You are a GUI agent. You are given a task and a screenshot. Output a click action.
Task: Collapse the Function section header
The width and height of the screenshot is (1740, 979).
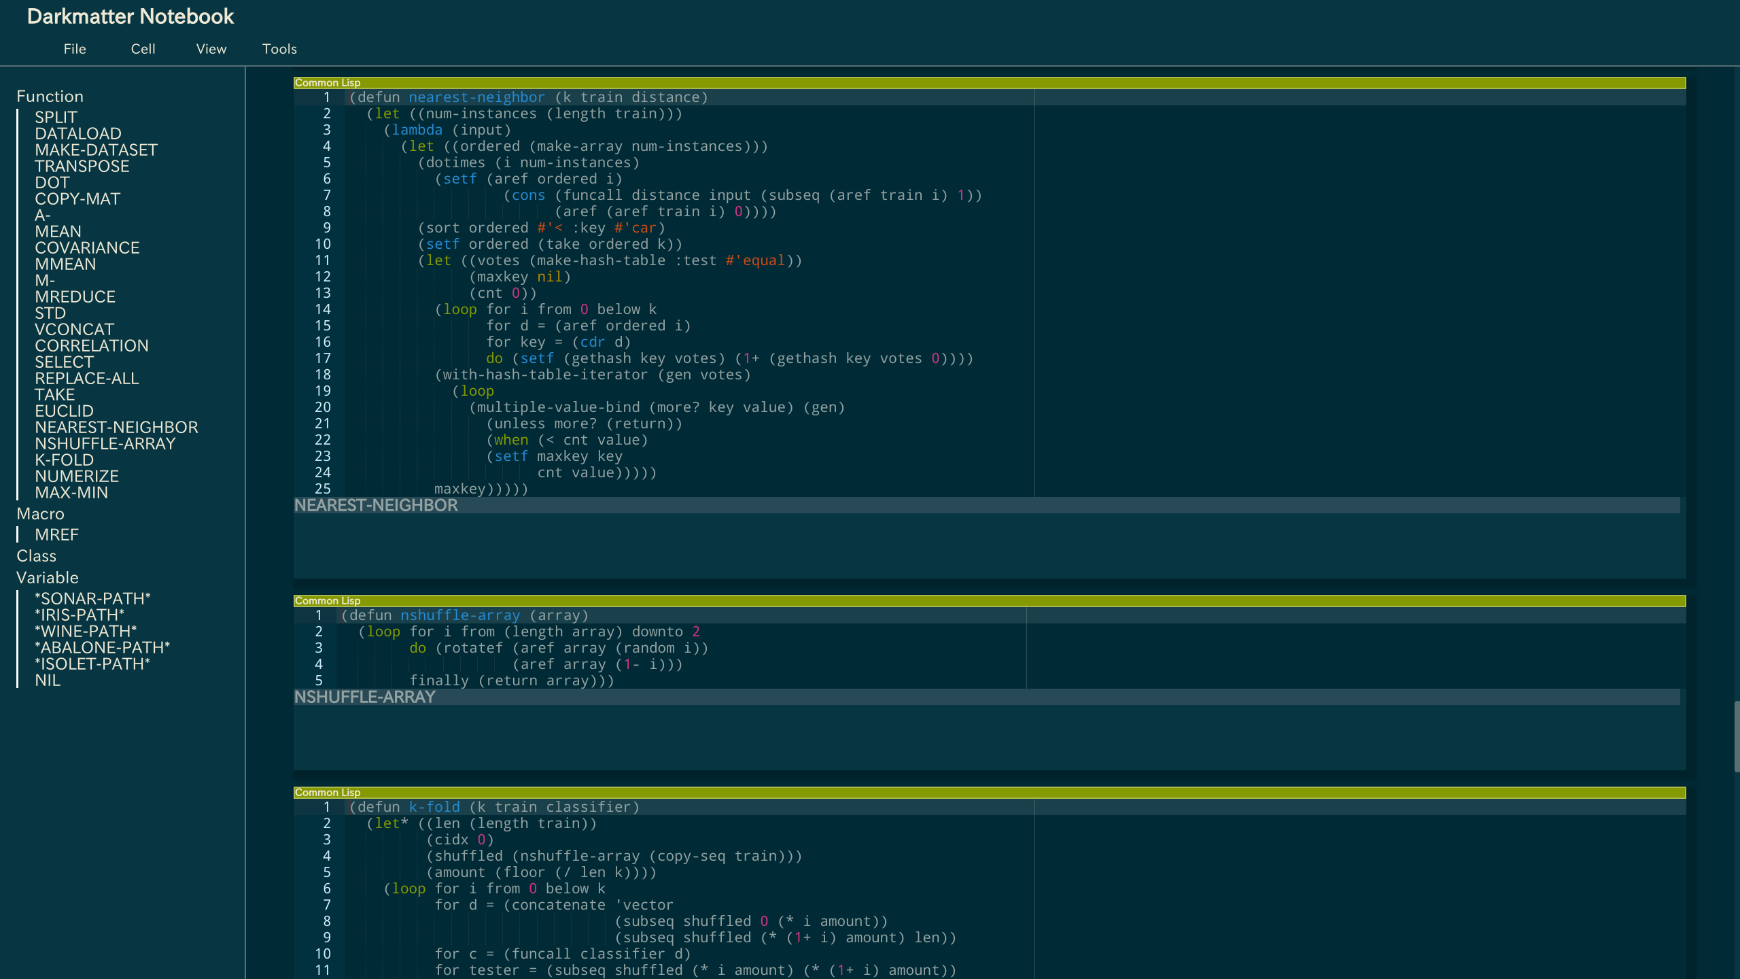click(50, 96)
